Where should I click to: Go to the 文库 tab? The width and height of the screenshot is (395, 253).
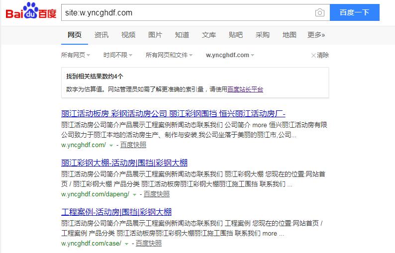209,35
